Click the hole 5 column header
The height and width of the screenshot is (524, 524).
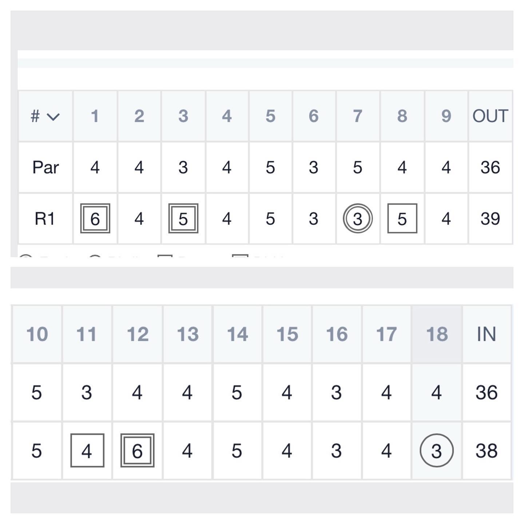coord(270,116)
